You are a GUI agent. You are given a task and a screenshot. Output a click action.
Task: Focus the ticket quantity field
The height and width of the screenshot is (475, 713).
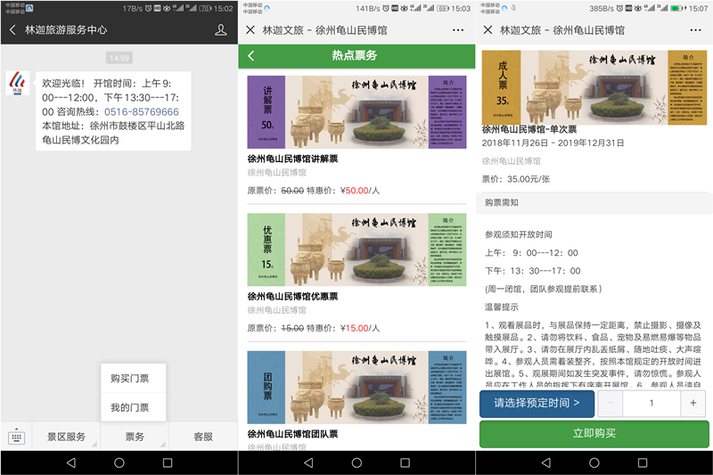pos(652,403)
